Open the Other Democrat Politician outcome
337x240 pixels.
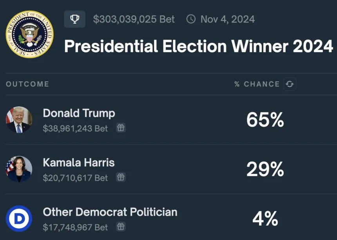110,212
